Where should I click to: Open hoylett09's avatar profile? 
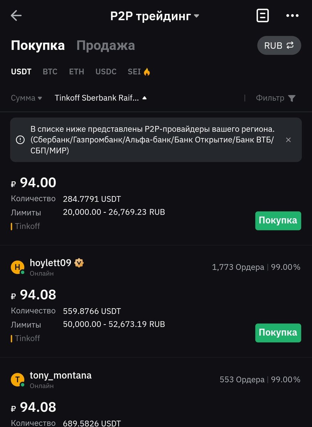[x=17, y=267]
